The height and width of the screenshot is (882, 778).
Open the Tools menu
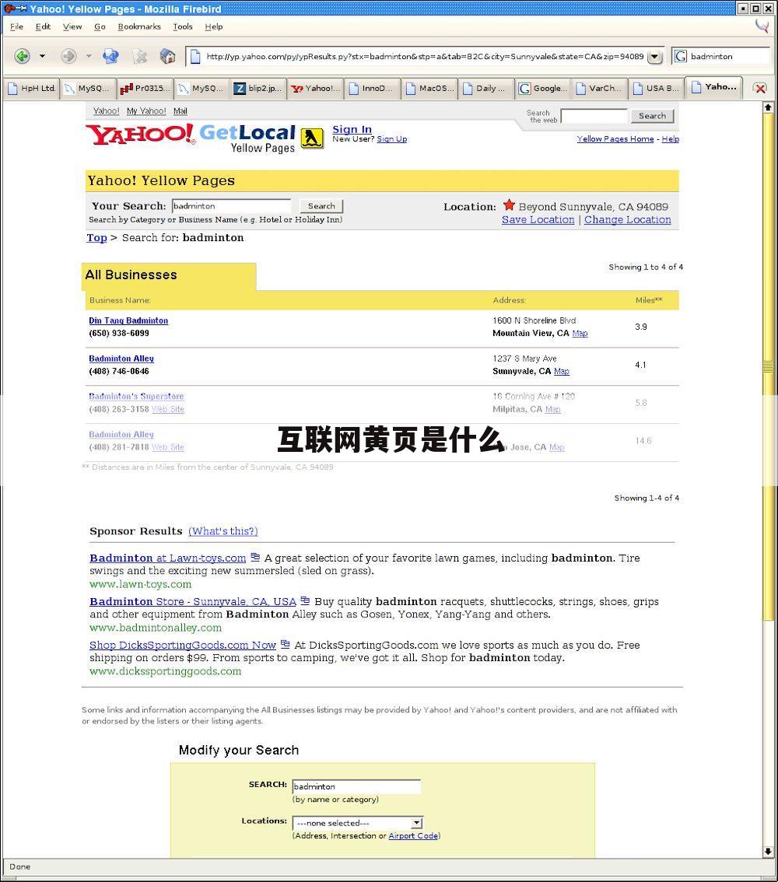click(182, 26)
